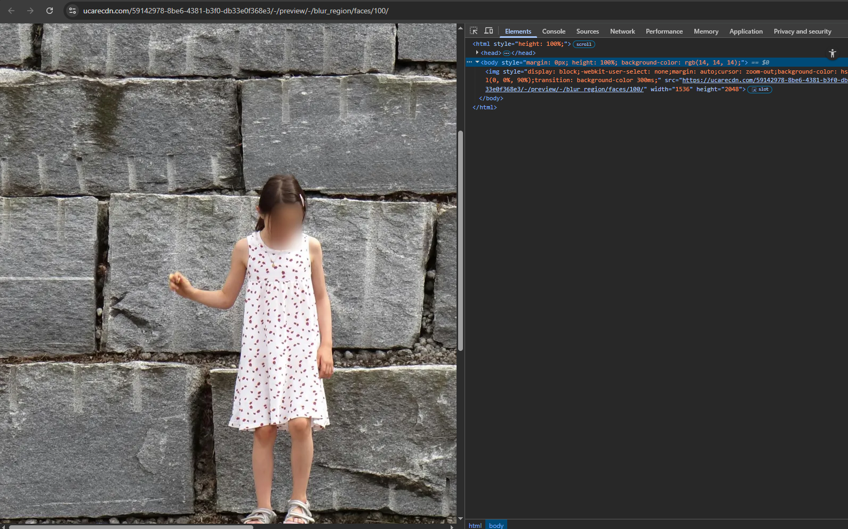The height and width of the screenshot is (529, 848).
Task: Click the browser forward arrow
Action: [30, 11]
